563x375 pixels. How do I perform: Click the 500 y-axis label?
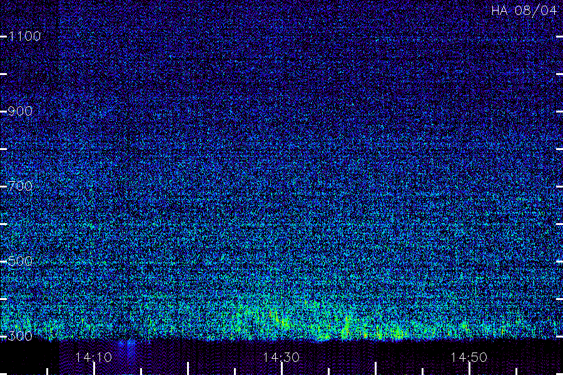20,261
